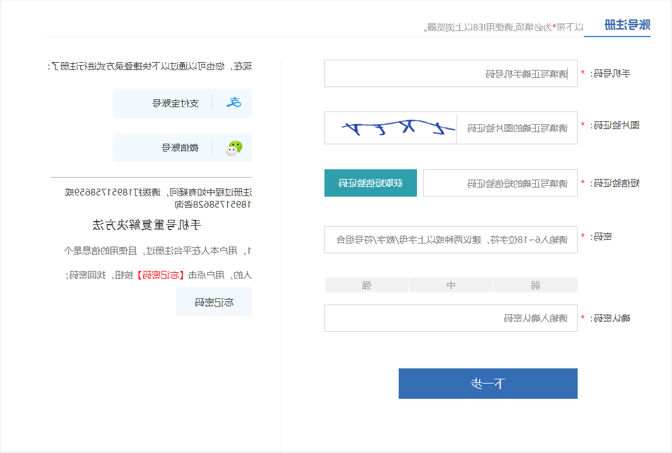The image size is (672, 453).
Task: Click the 中 password strength segment
Action: (451, 285)
